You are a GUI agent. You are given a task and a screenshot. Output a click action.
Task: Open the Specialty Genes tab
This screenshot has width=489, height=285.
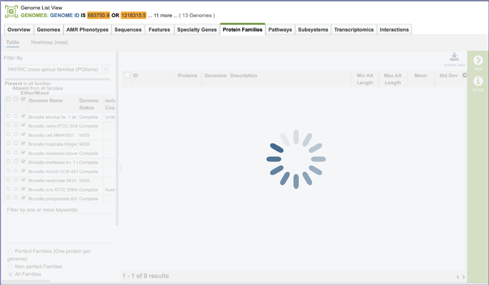tap(197, 30)
